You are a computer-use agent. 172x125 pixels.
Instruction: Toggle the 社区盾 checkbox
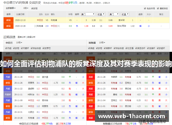[126, 48]
